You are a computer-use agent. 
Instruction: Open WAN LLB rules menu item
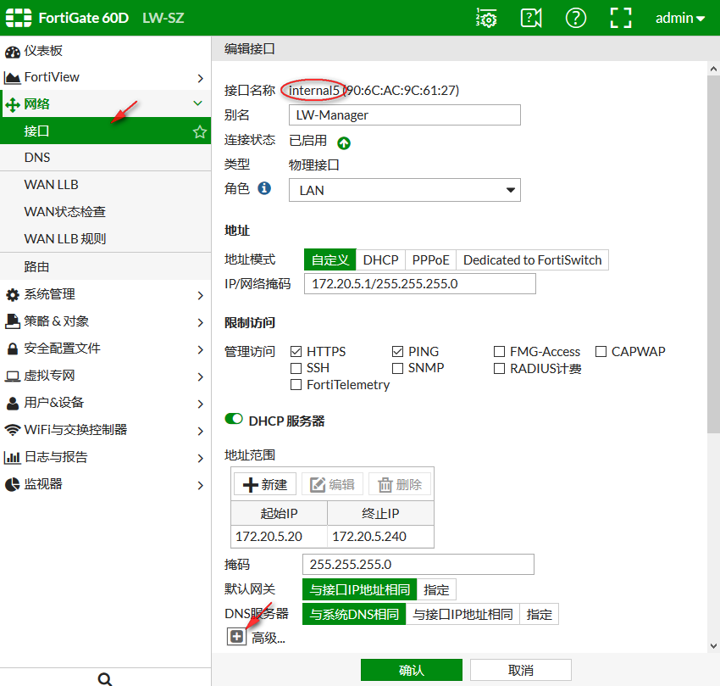[x=105, y=239]
